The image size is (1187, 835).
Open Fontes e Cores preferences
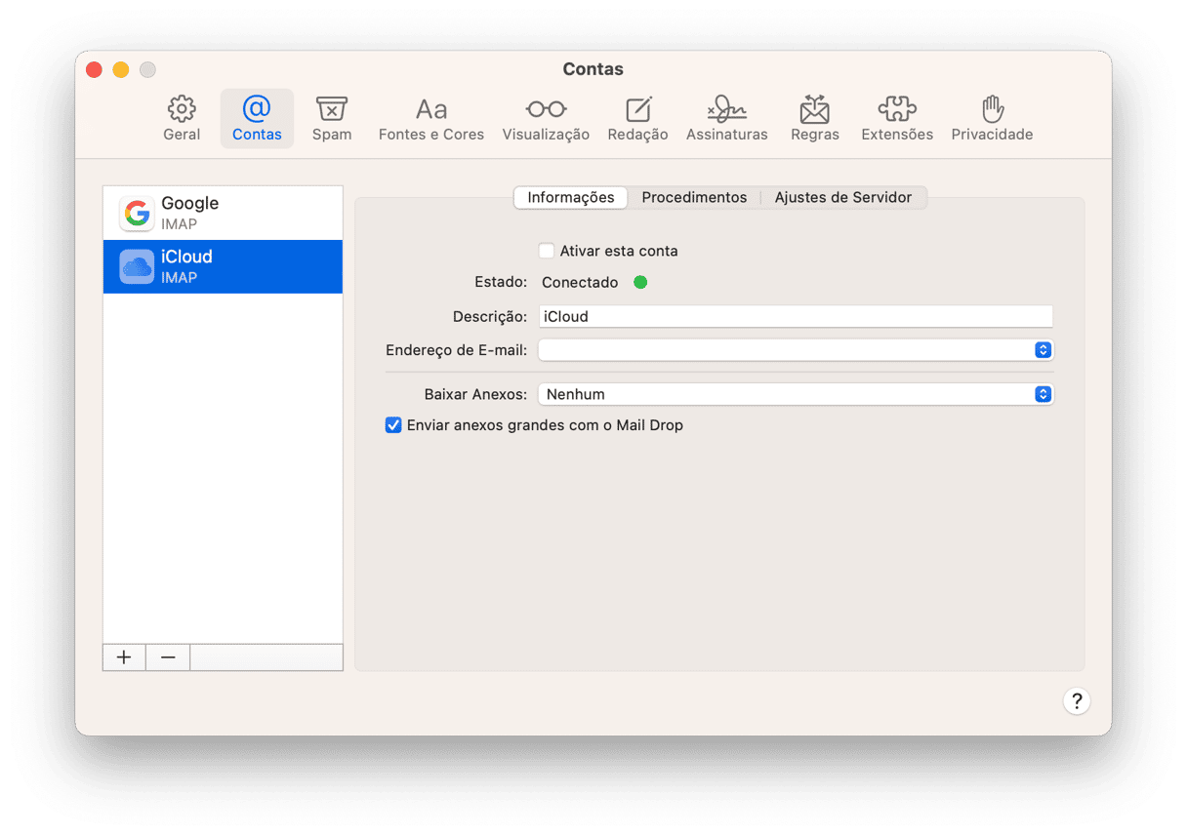pos(430,119)
